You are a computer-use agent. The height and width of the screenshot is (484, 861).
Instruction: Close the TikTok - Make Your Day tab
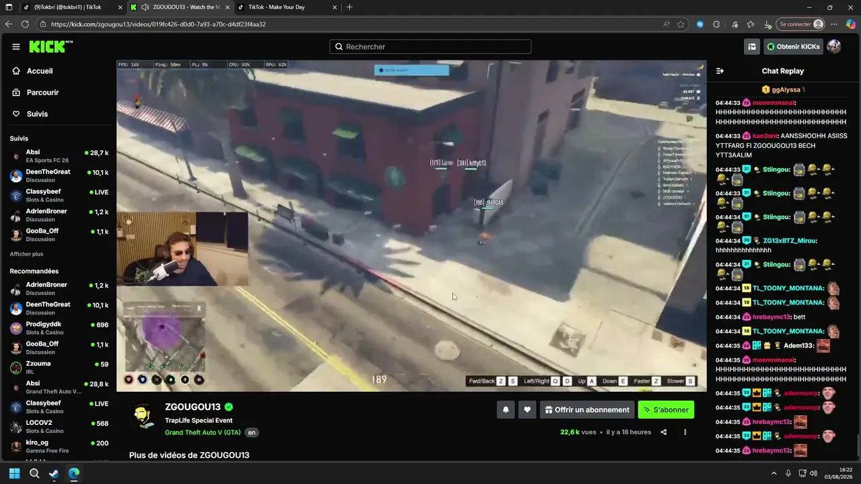(335, 7)
